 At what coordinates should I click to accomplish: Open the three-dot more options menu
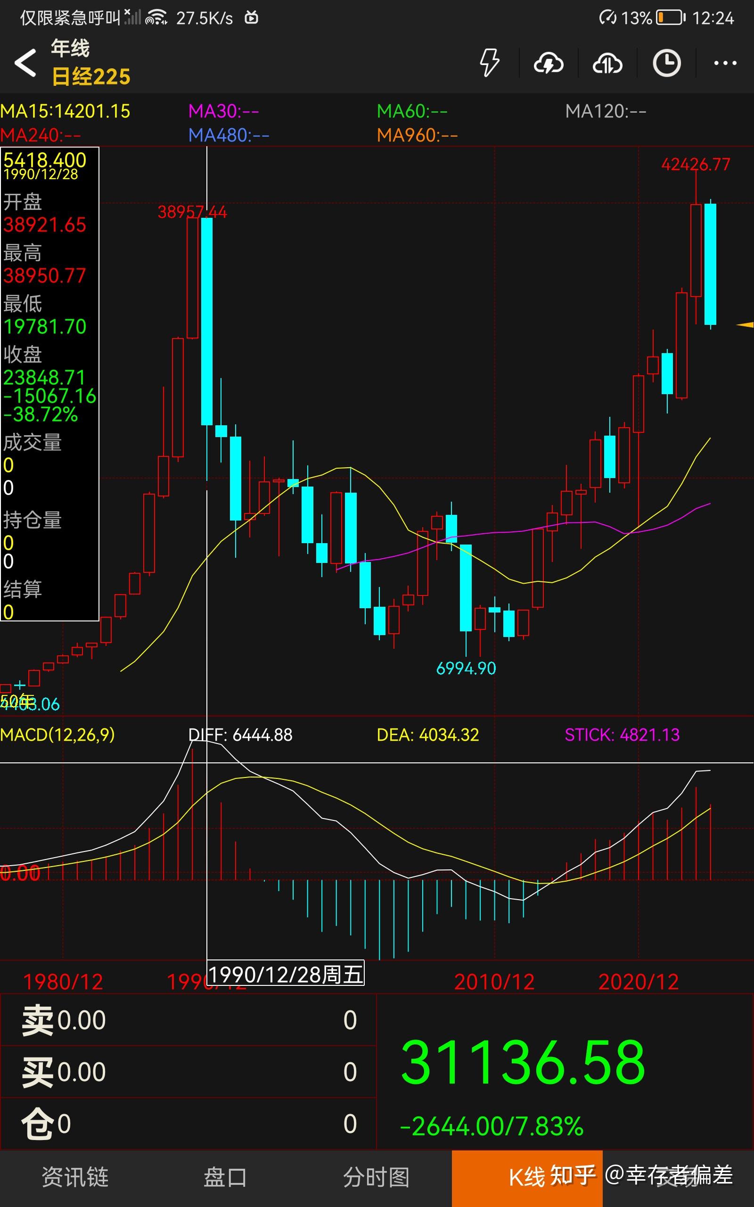725,63
